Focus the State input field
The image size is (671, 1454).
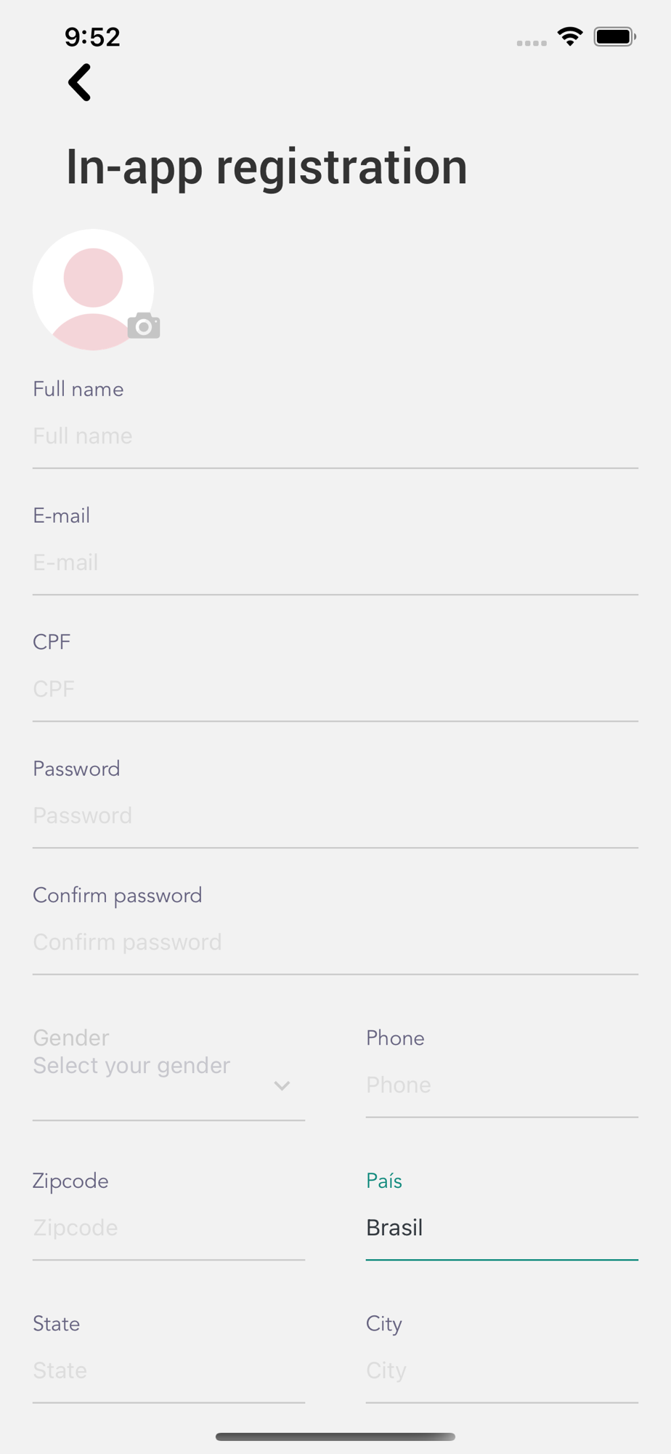[x=168, y=1370]
